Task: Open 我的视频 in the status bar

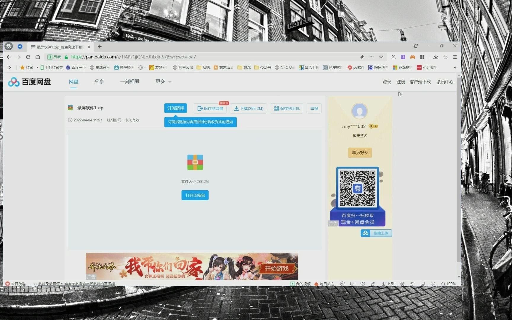Action: (x=300, y=284)
